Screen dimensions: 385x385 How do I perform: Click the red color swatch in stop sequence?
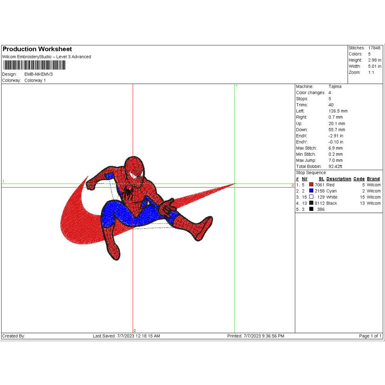[311, 185]
